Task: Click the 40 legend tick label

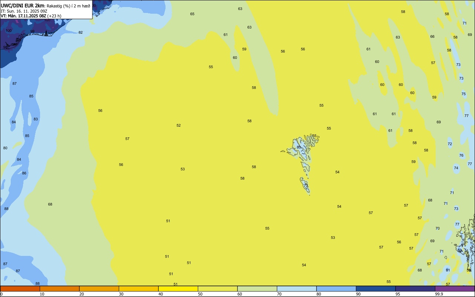Action: click(x=161, y=294)
